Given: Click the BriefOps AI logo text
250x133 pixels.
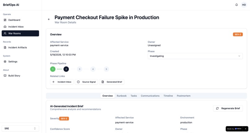Looking at the screenshot, I should click(x=11, y=5).
